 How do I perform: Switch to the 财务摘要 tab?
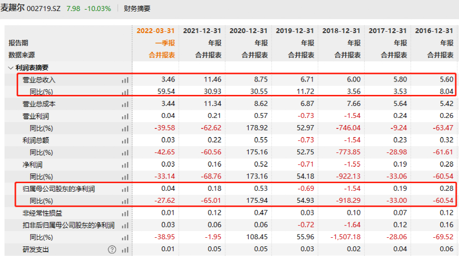click(x=137, y=9)
